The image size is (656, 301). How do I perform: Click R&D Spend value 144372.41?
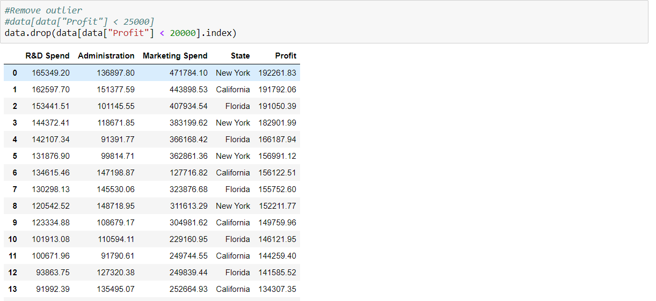point(50,123)
